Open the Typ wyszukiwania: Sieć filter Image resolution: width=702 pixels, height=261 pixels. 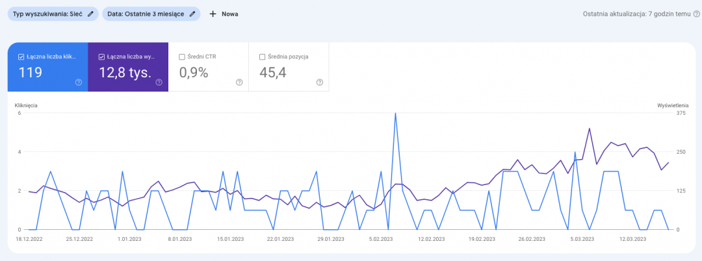pyautogui.click(x=47, y=14)
